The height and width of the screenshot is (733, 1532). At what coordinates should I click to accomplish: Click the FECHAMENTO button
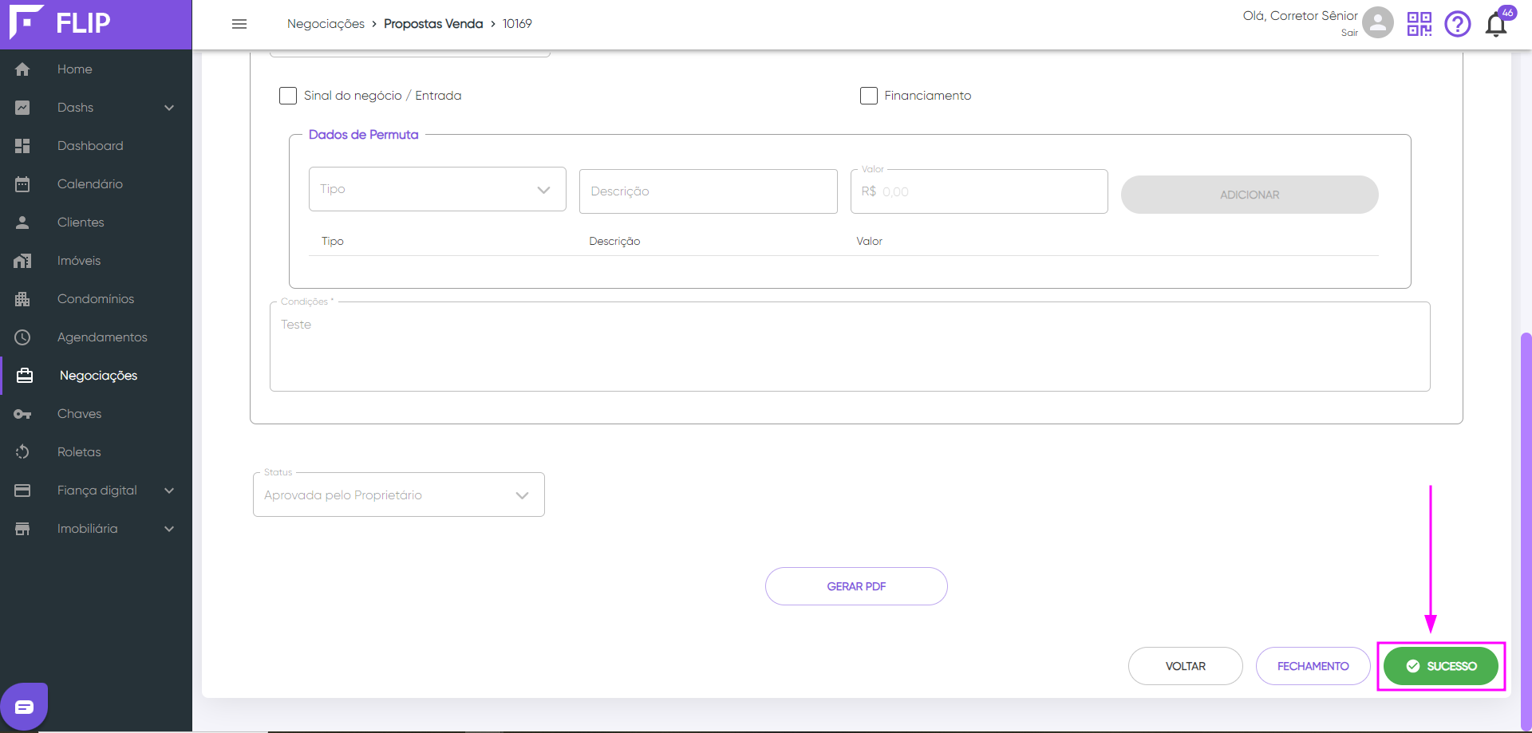coord(1313,666)
